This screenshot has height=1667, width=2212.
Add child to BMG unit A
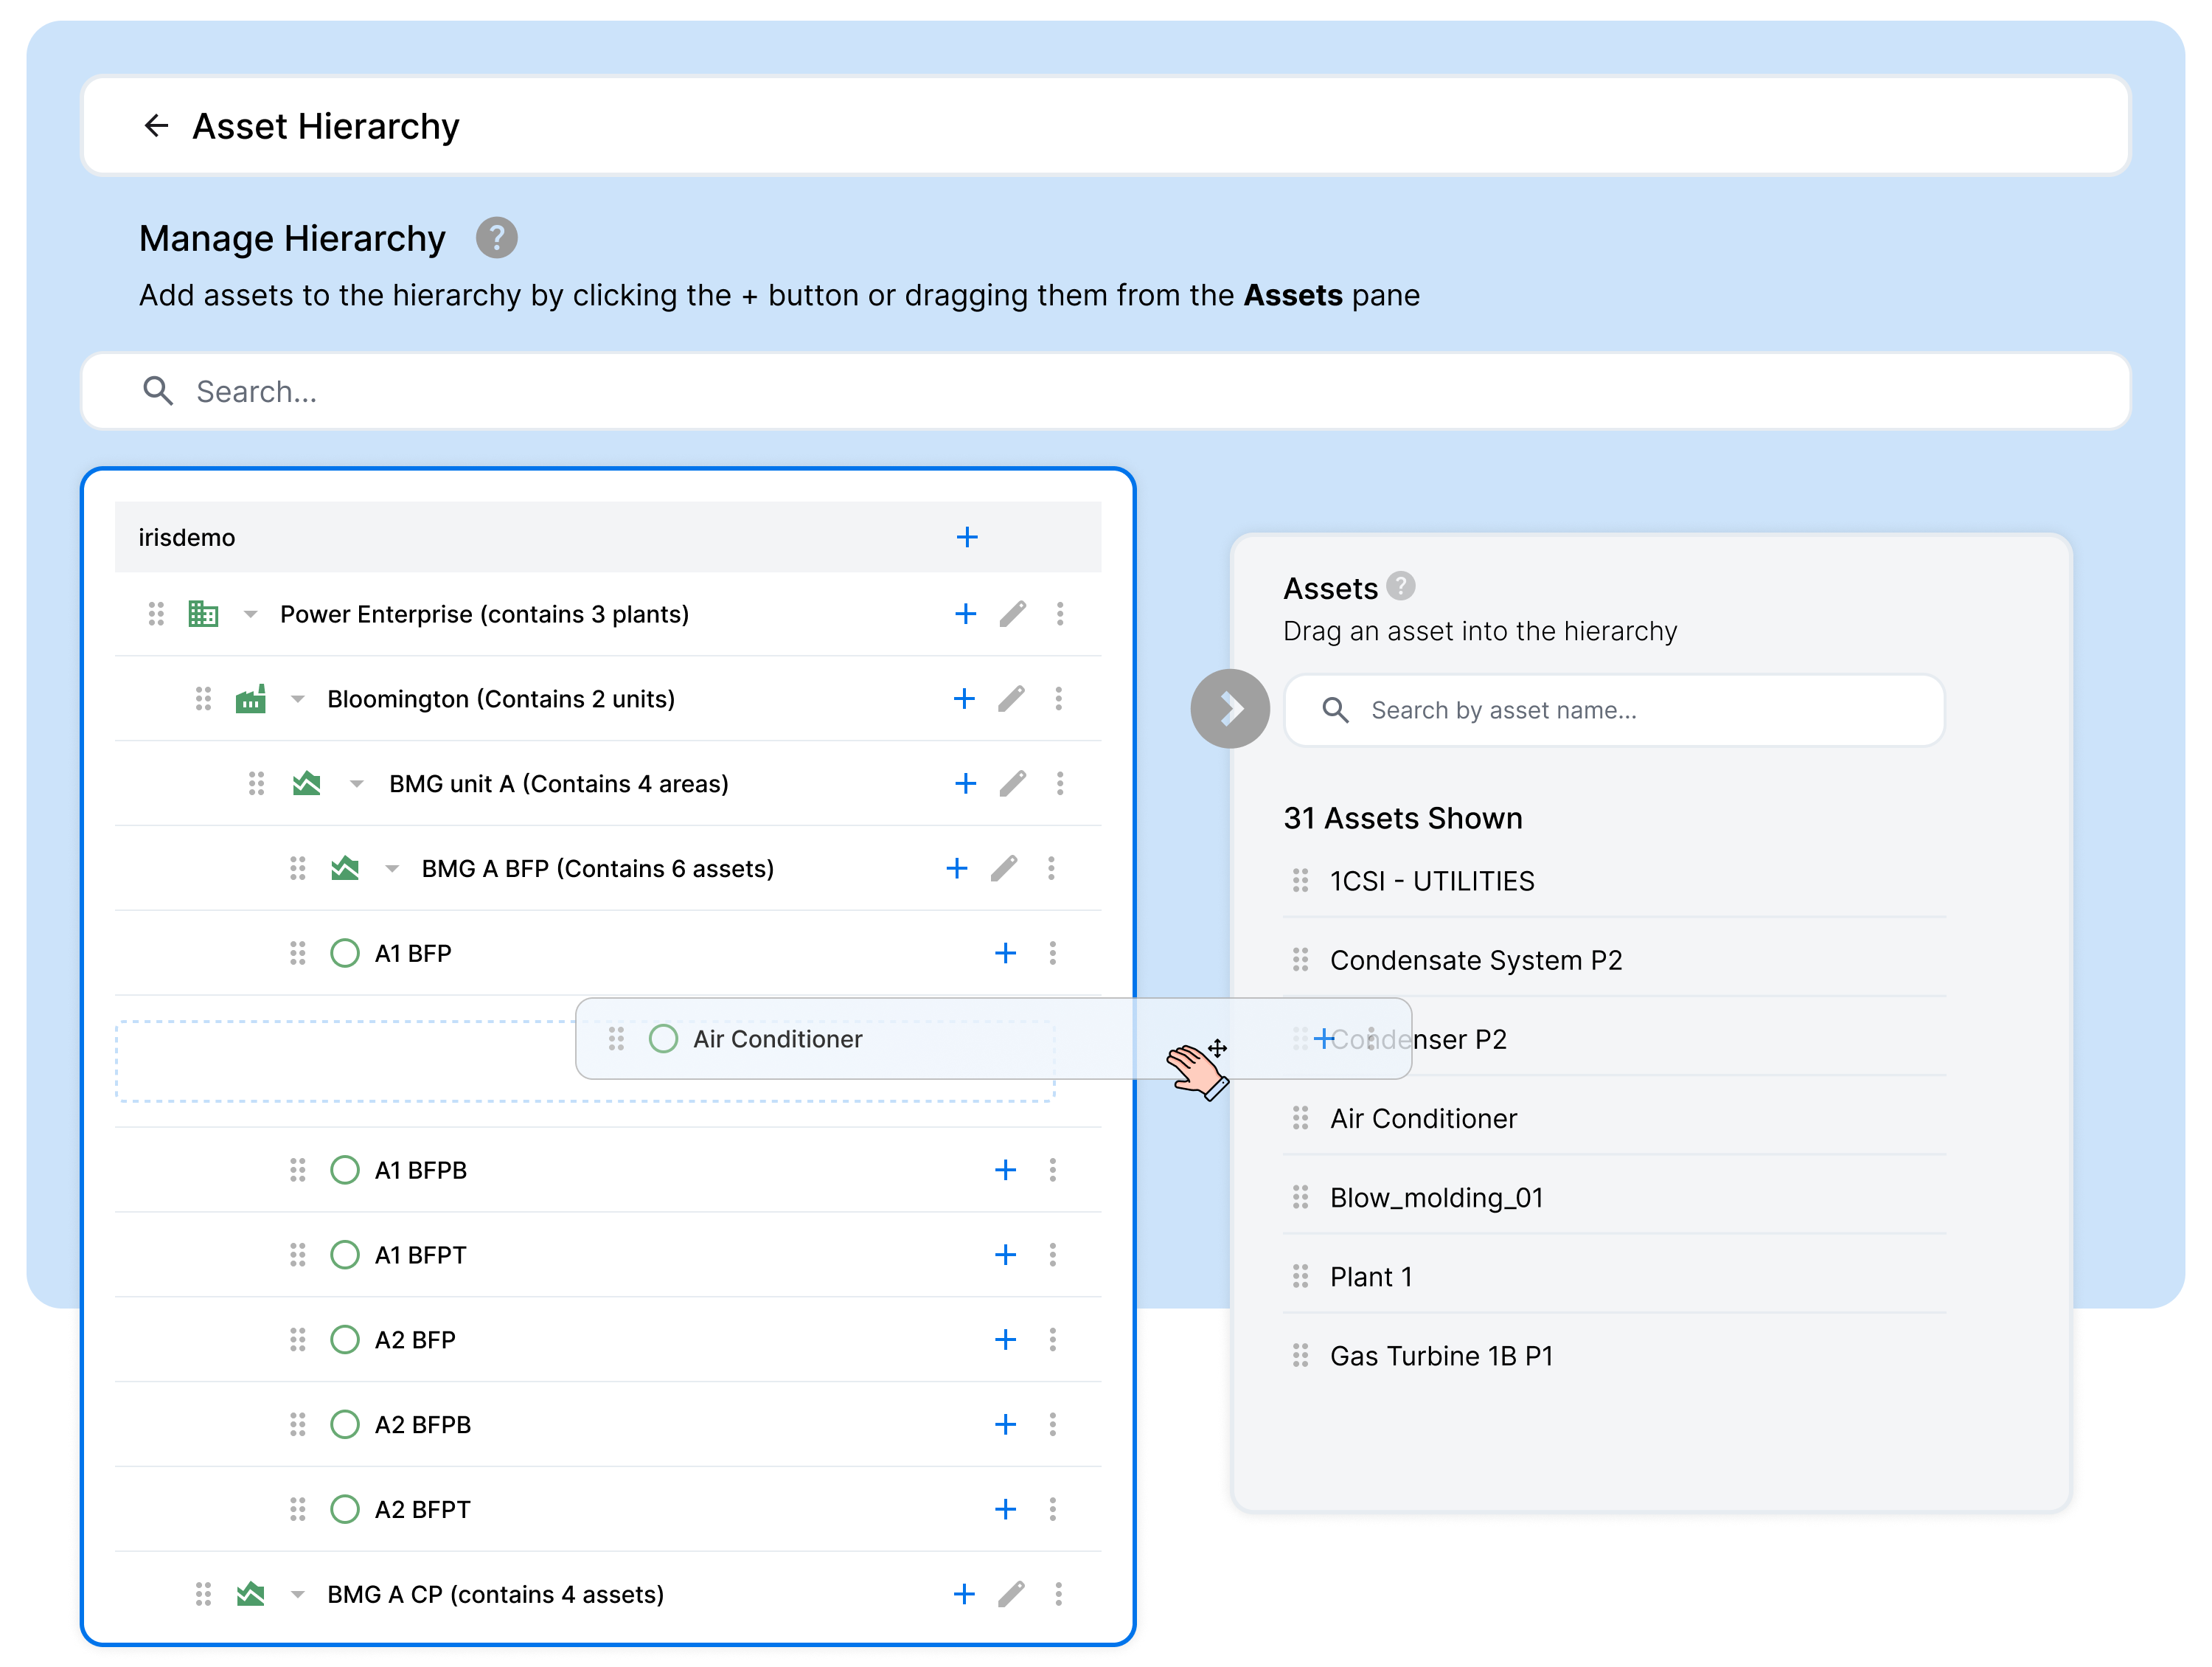965,783
